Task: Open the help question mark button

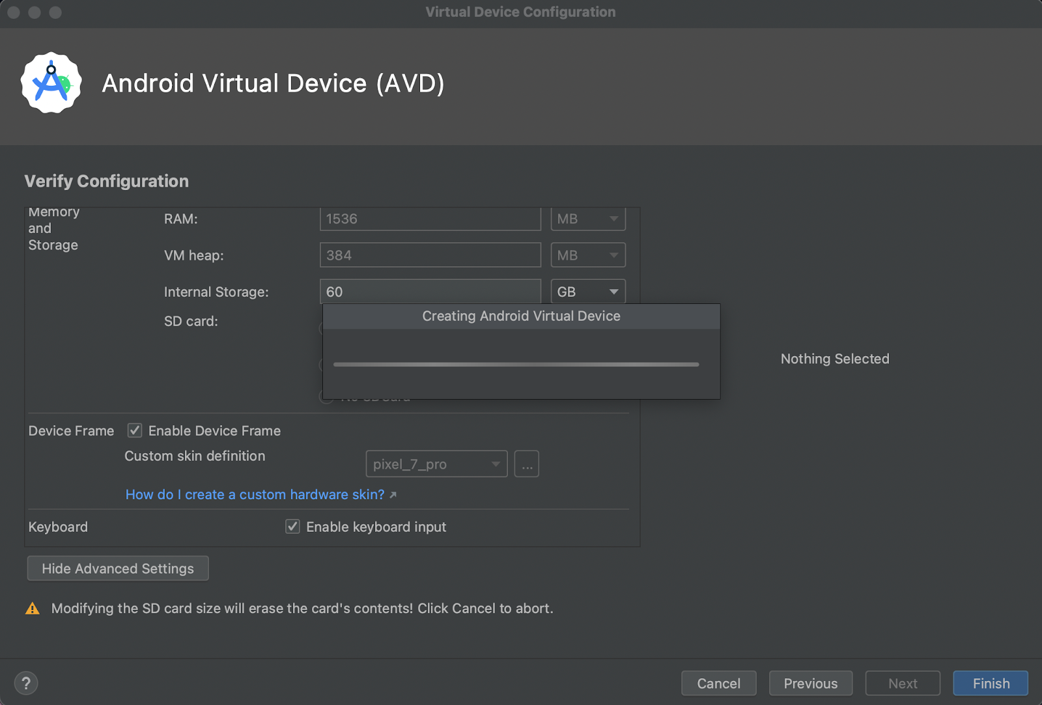Action: click(26, 683)
